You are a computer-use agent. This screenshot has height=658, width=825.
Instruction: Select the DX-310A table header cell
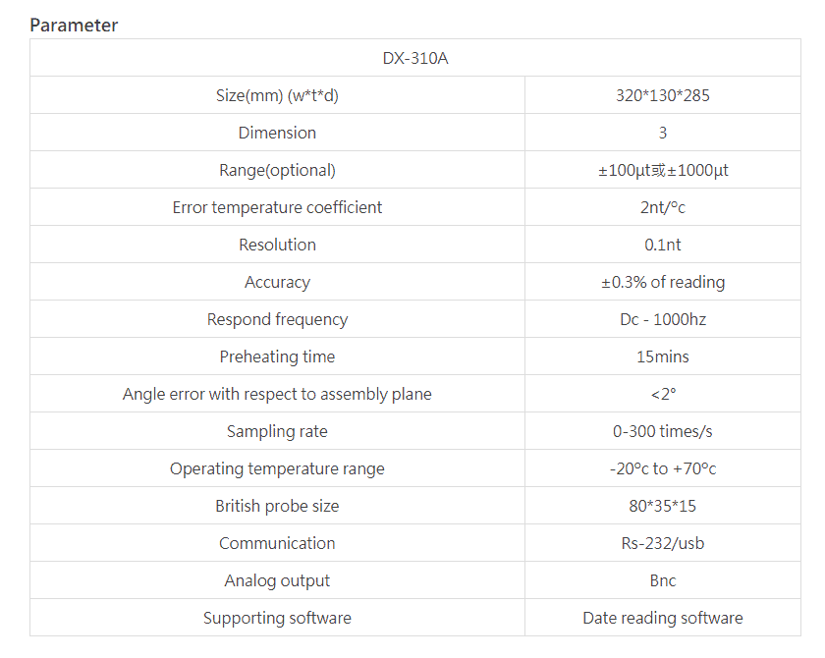415,58
